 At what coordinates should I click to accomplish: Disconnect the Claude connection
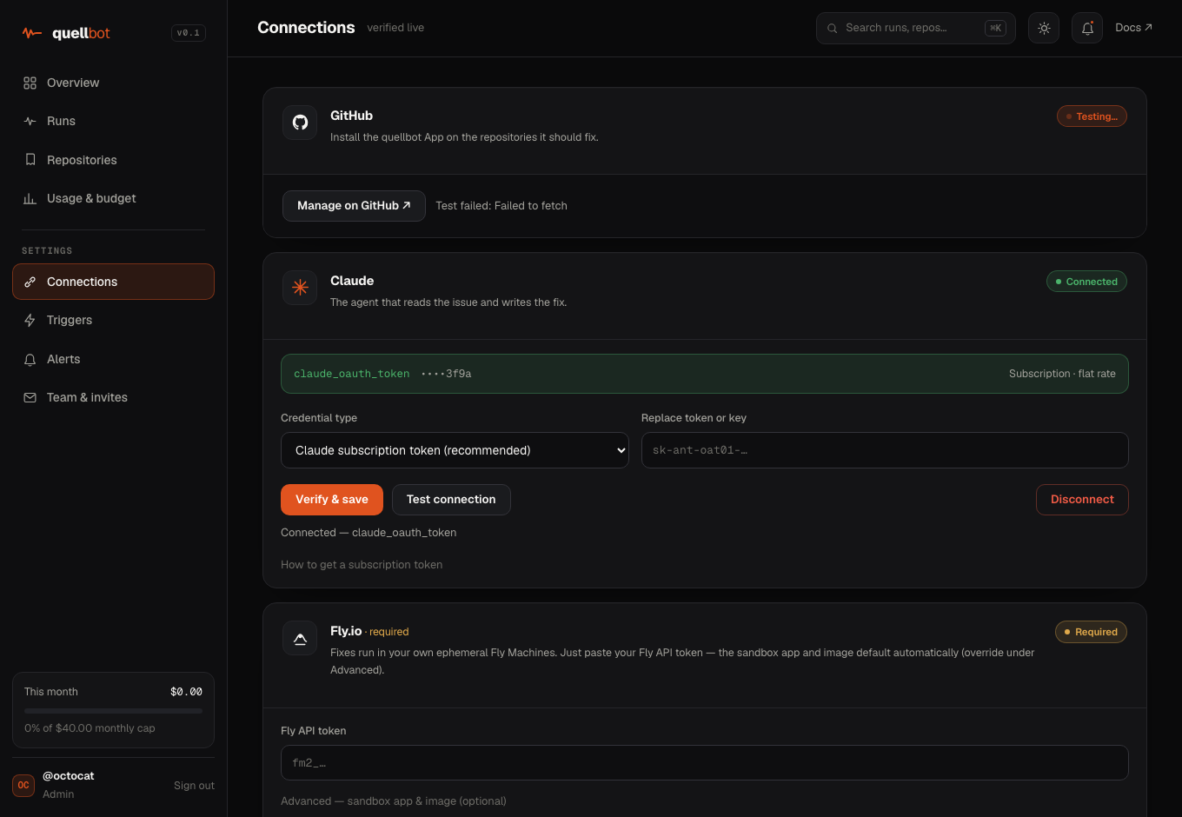point(1082,500)
